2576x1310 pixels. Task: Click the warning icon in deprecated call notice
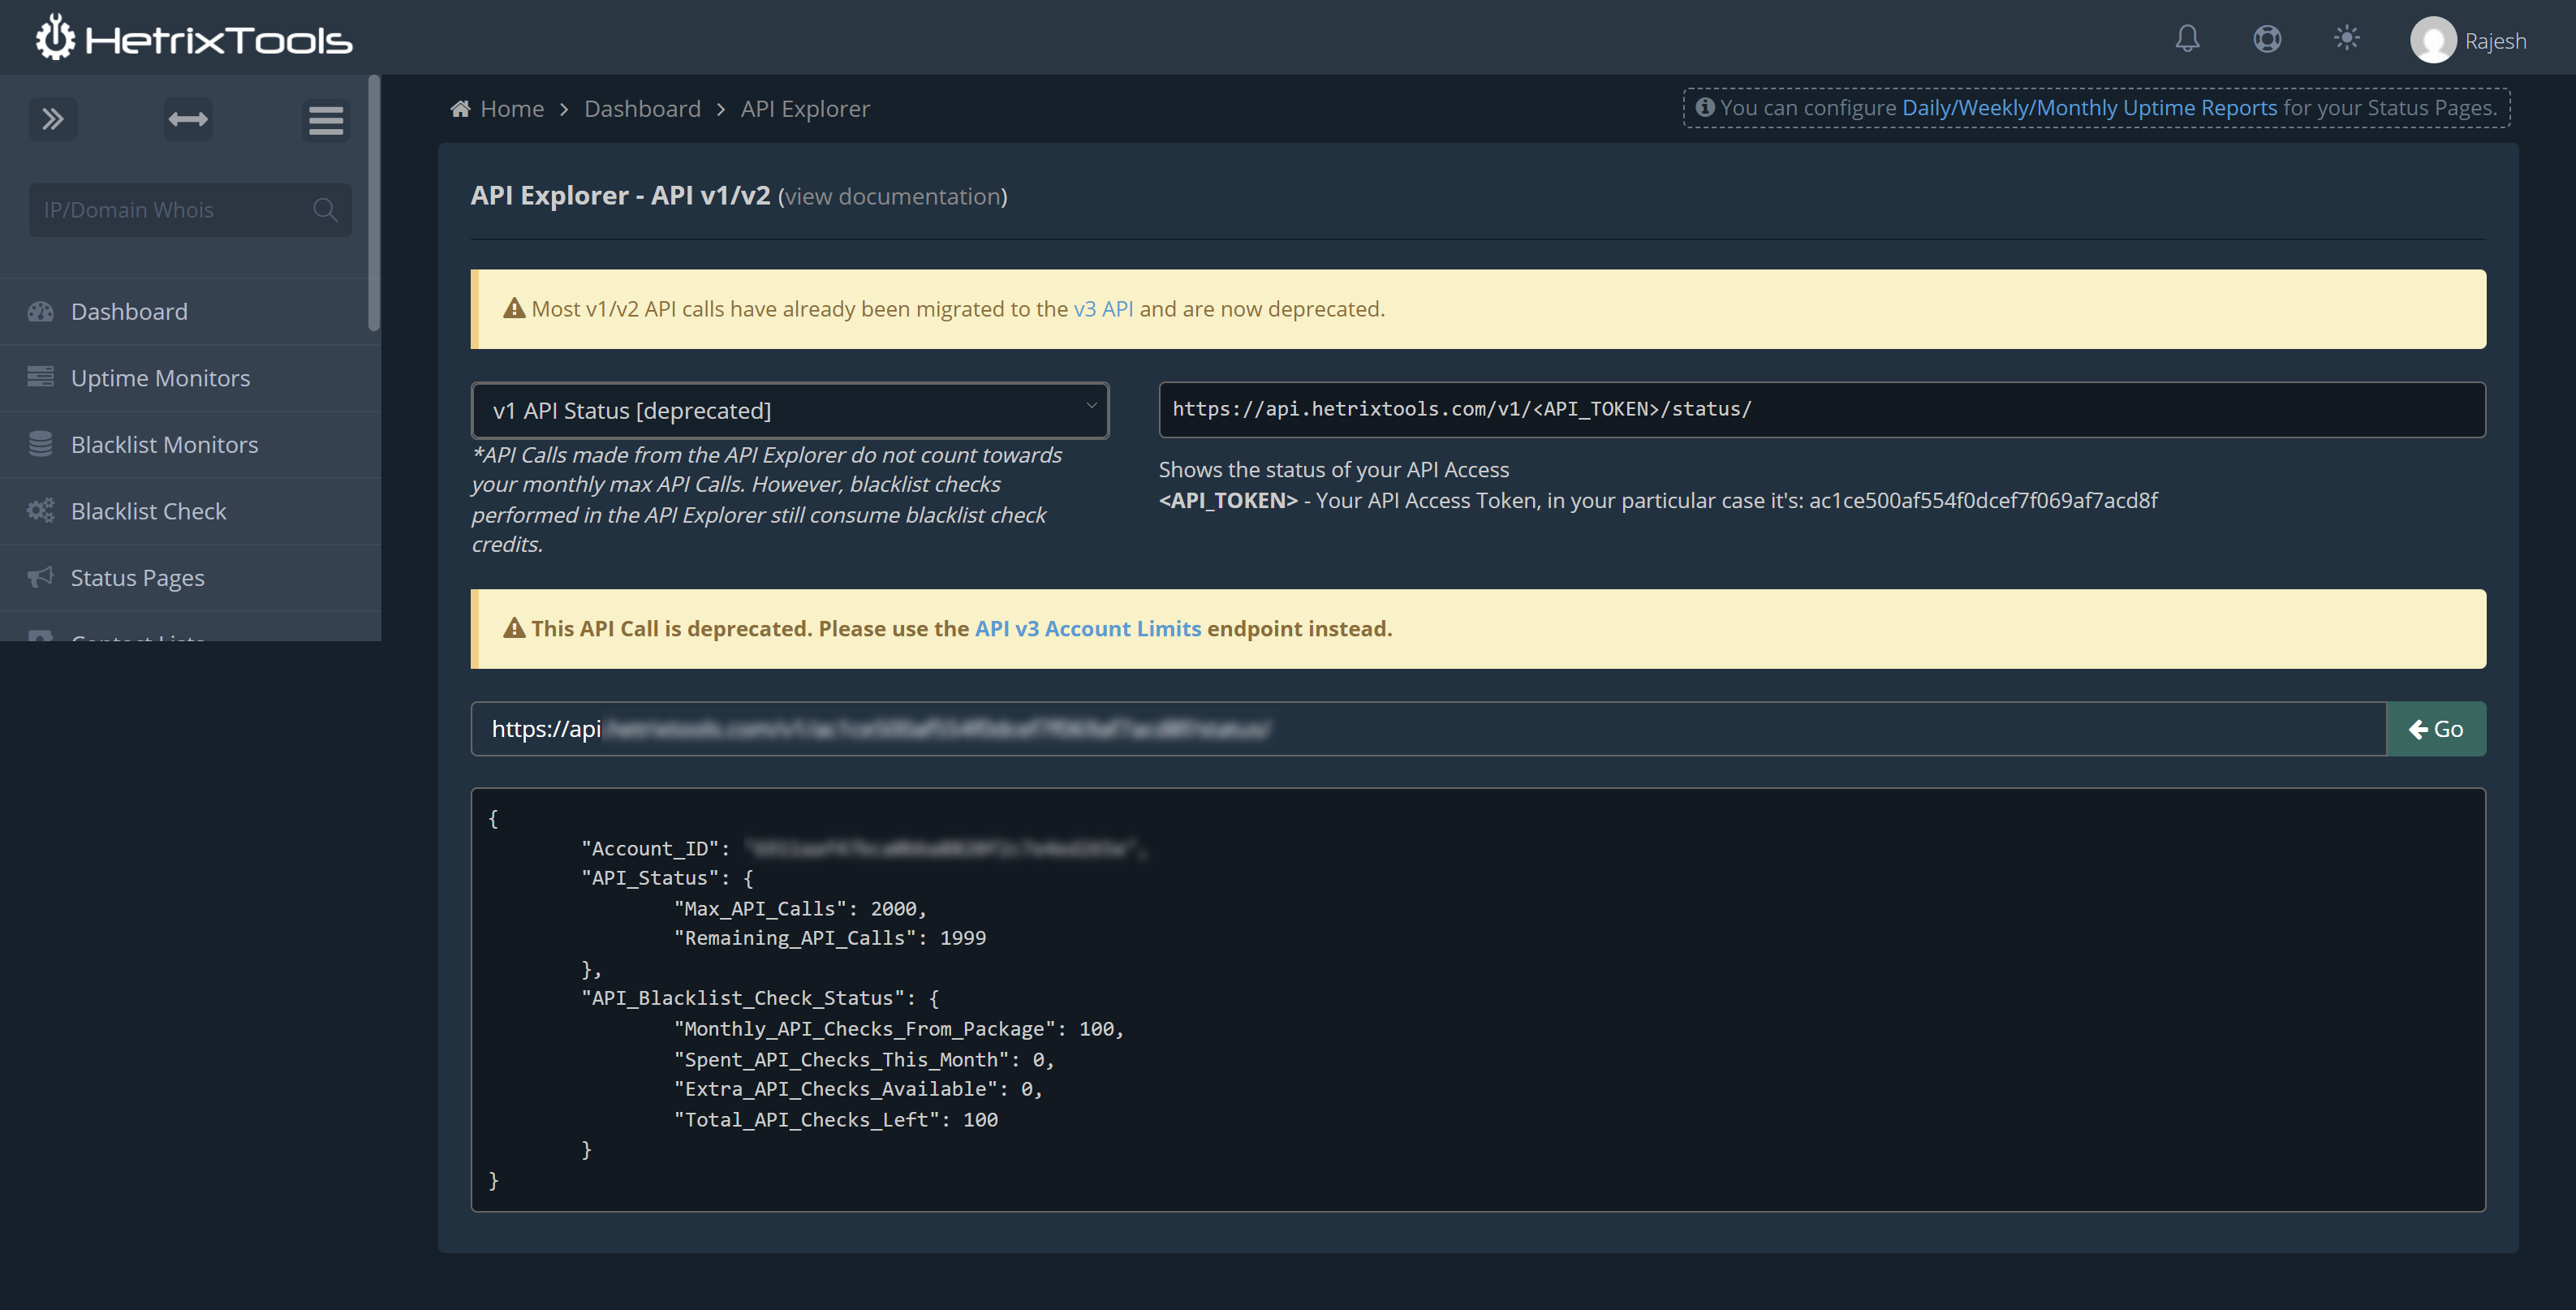click(x=514, y=628)
